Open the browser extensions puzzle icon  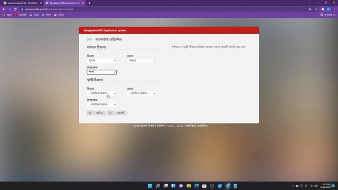tap(323, 9)
